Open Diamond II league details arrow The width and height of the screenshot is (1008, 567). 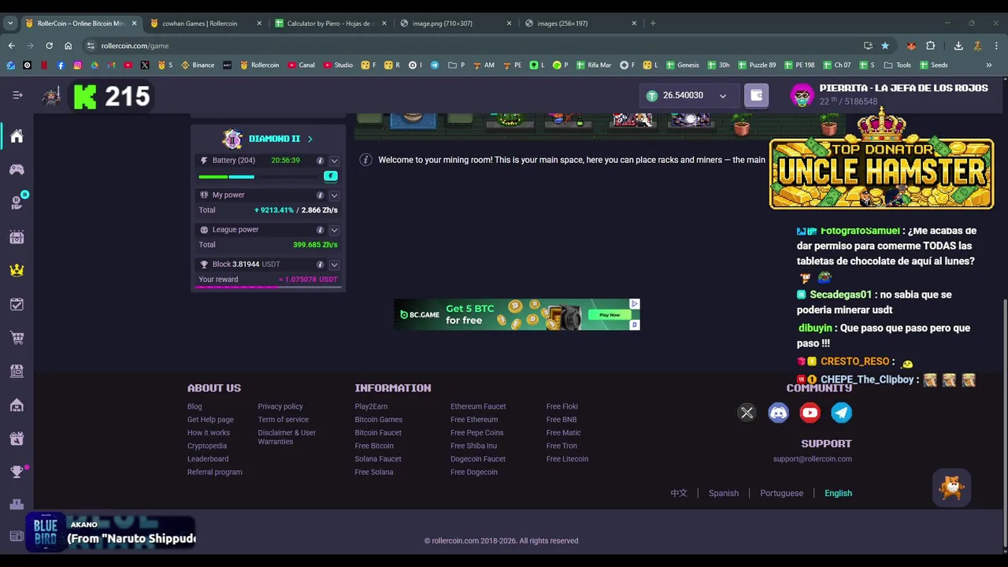tap(309, 139)
